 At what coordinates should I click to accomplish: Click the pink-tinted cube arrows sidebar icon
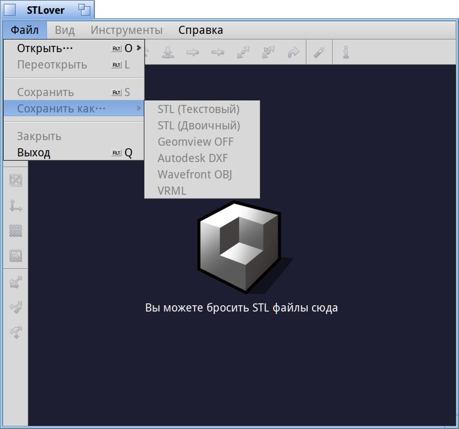pos(16,282)
